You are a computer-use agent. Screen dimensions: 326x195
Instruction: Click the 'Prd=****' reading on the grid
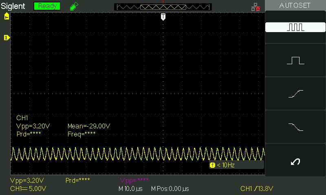pos(29,134)
